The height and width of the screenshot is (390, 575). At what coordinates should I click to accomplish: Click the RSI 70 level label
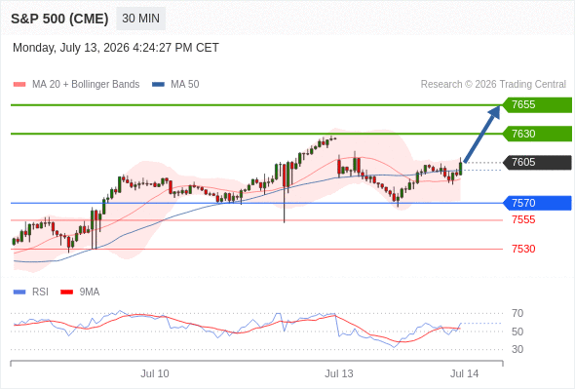[x=517, y=313]
